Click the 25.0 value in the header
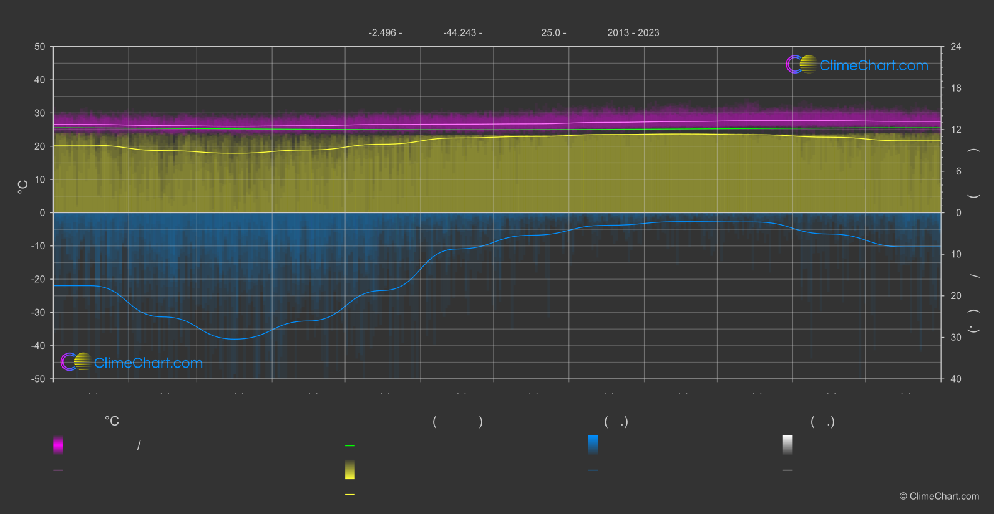This screenshot has width=994, height=514. (x=550, y=33)
